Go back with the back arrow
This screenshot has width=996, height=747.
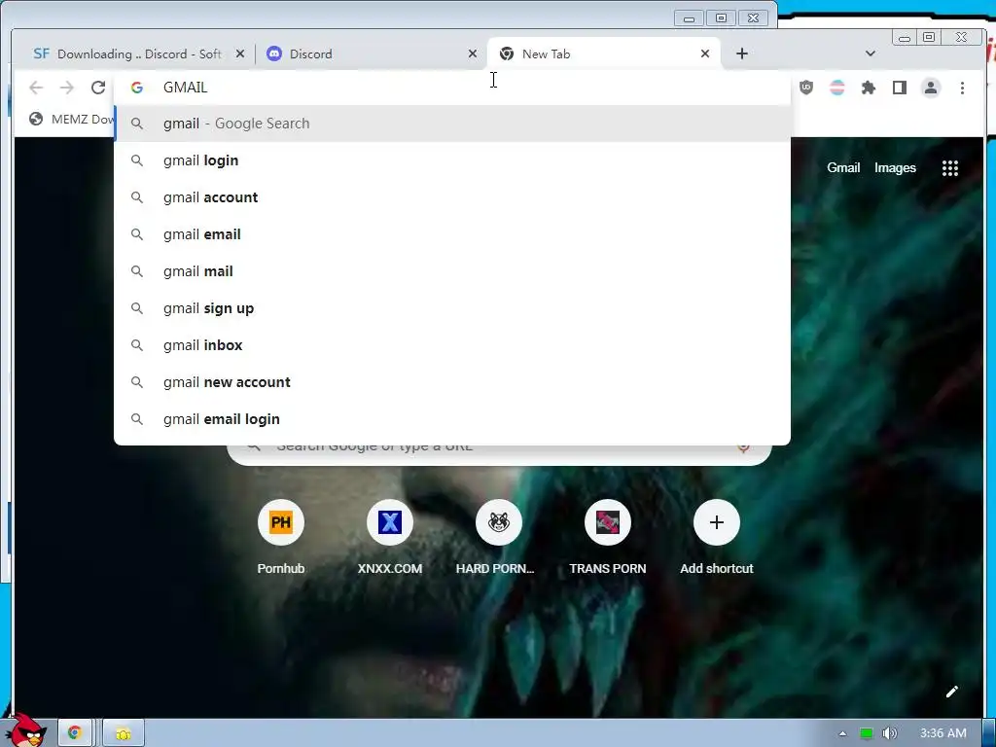coord(36,88)
